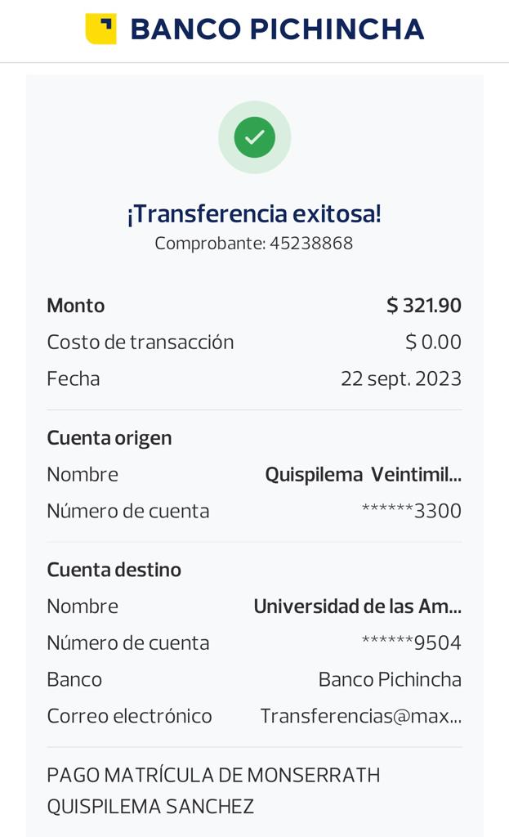The image size is (509, 837).
Task: Click the Monto amount $ 321.90
Action: click(423, 306)
